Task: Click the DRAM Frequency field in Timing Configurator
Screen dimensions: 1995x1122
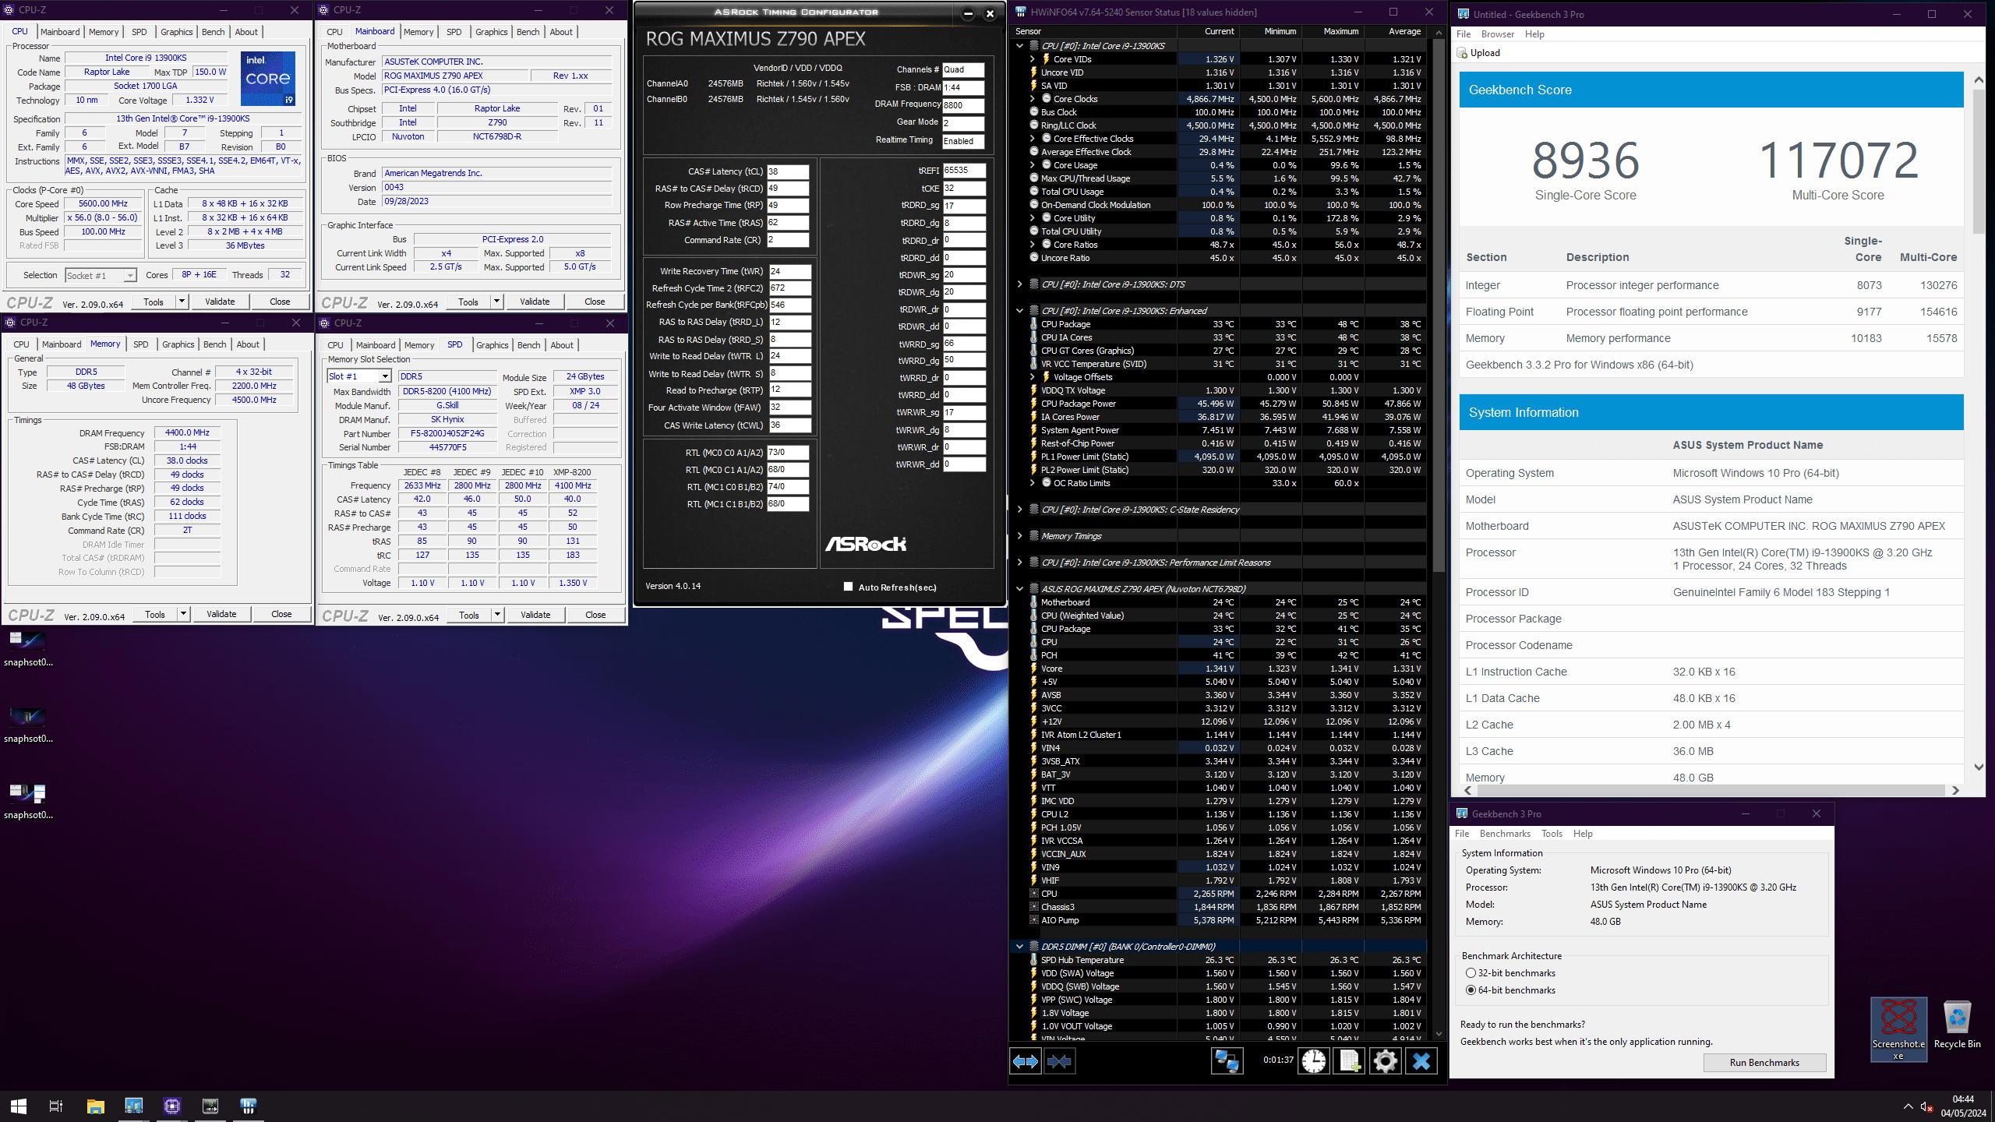Action: (963, 105)
